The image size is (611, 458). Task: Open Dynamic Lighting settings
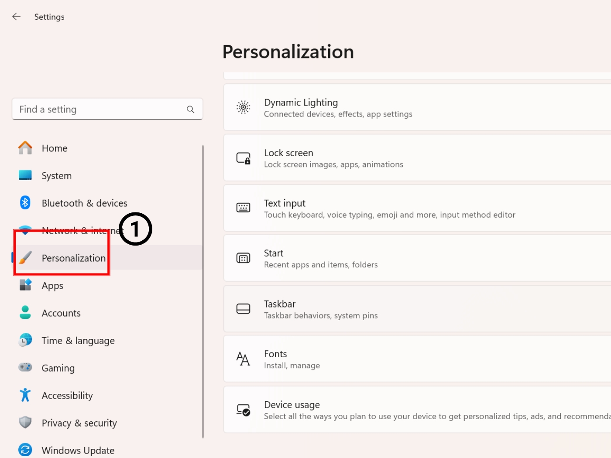tap(417, 107)
